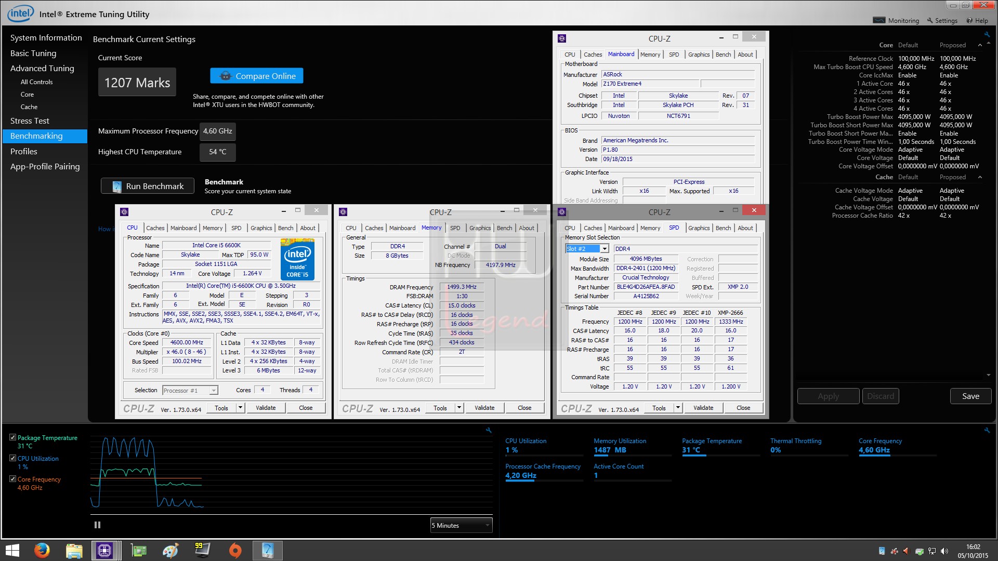Click the wrench icon above monitor tiles
This screenshot has width=998, height=561.
pyautogui.click(x=987, y=430)
